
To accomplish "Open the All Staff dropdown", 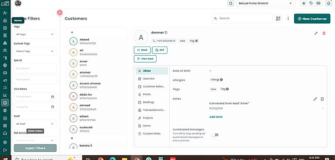I will (35, 124).
